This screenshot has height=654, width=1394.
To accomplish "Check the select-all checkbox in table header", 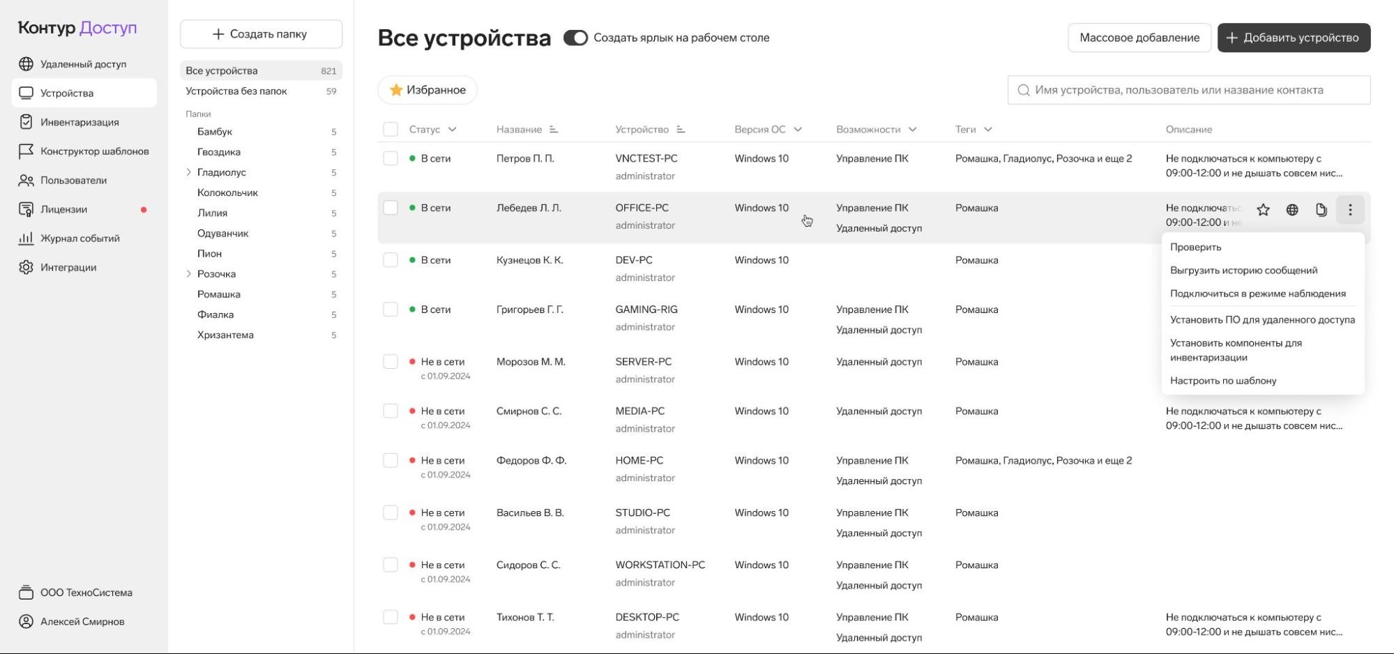I will tap(391, 130).
